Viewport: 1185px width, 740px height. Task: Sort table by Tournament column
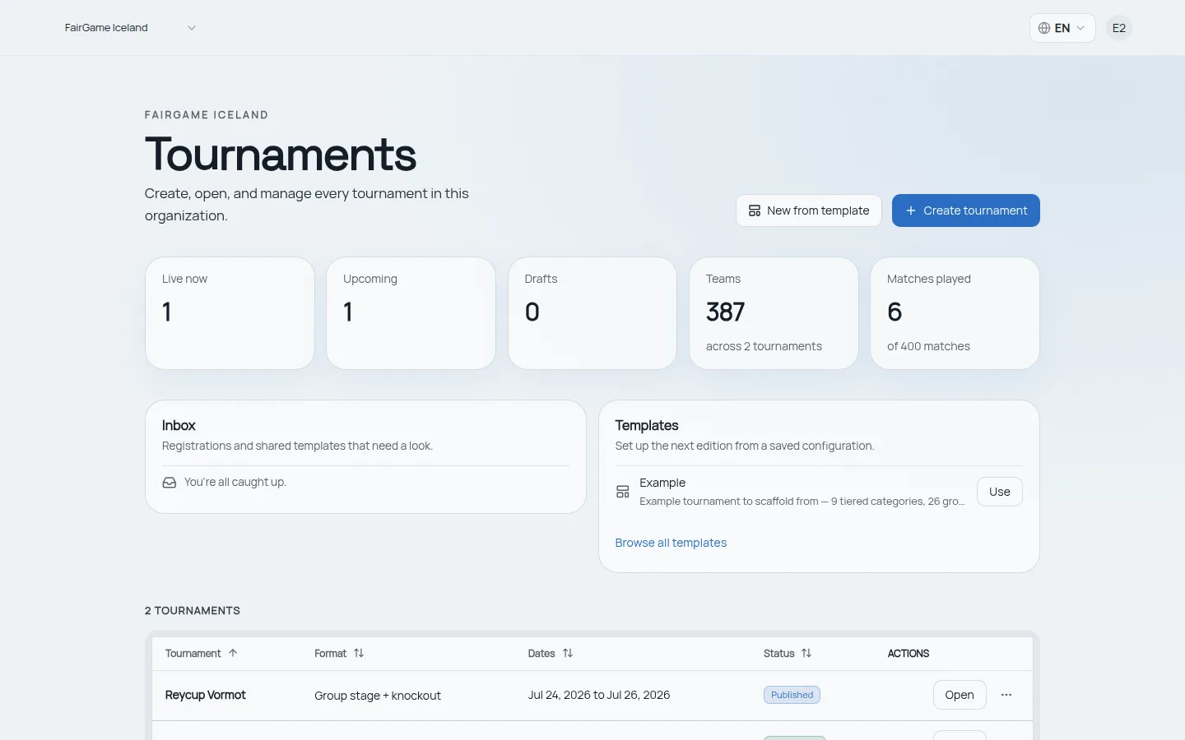pos(201,654)
